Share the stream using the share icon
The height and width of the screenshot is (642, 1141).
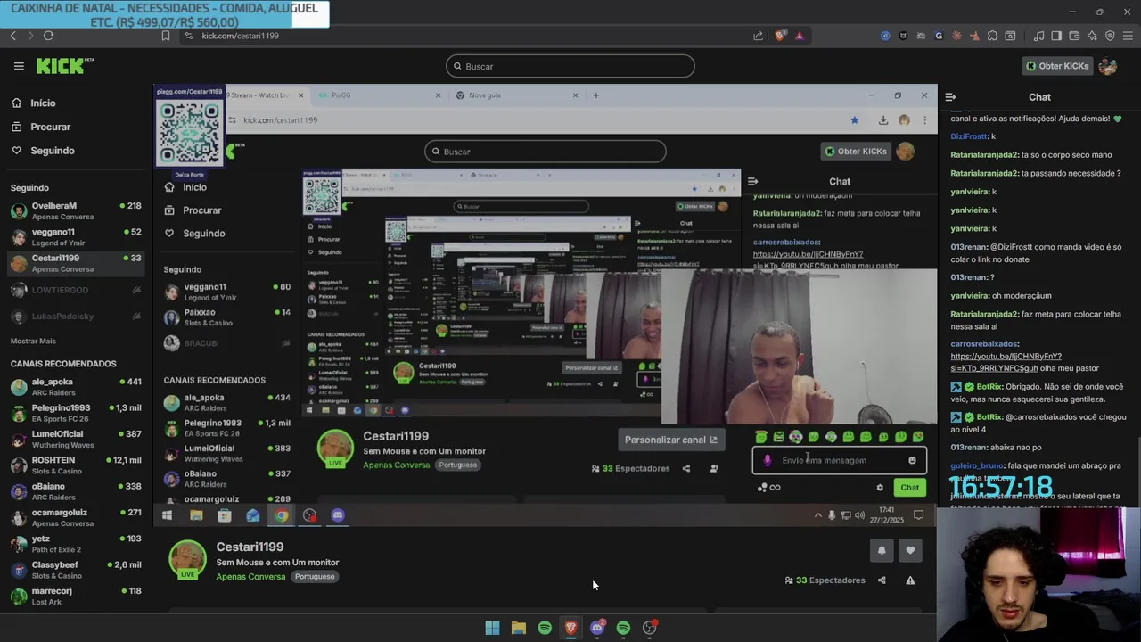coord(882,580)
